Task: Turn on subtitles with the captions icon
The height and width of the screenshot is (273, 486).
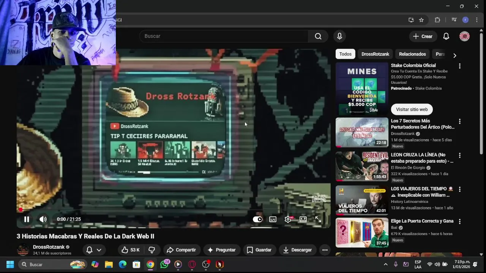Action: [273, 219]
